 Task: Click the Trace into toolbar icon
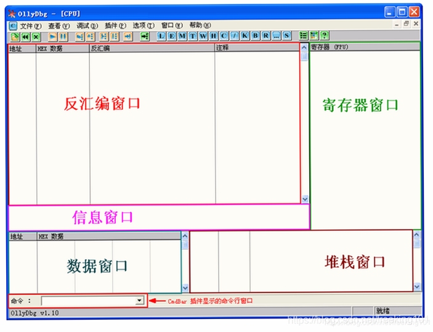[x=104, y=36]
